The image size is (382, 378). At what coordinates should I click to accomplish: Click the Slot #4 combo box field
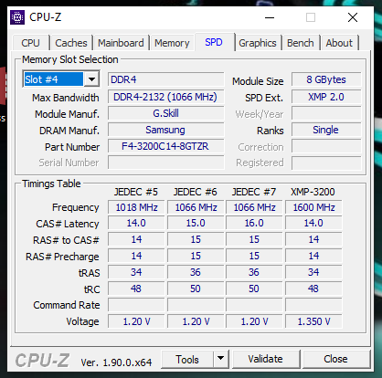[x=61, y=79]
